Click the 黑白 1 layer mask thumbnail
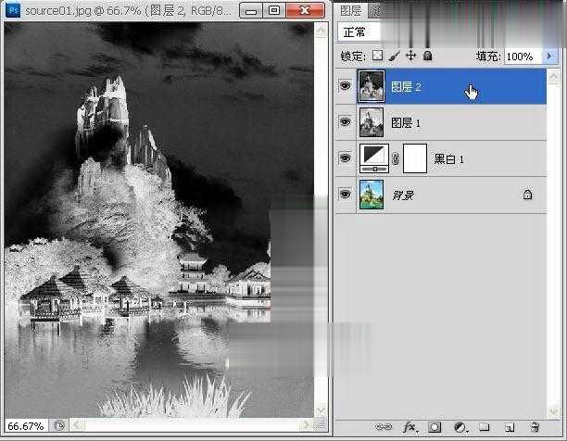The width and height of the screenshot is (567, 441). (x=415, y=158)
